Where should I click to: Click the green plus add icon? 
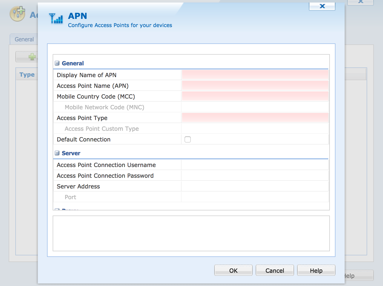[x=32, y=57]
